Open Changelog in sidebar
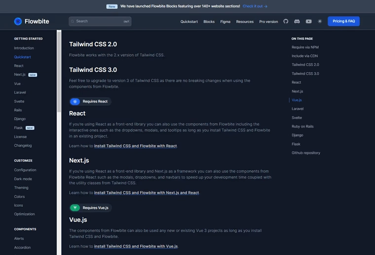 click(23, 146)
